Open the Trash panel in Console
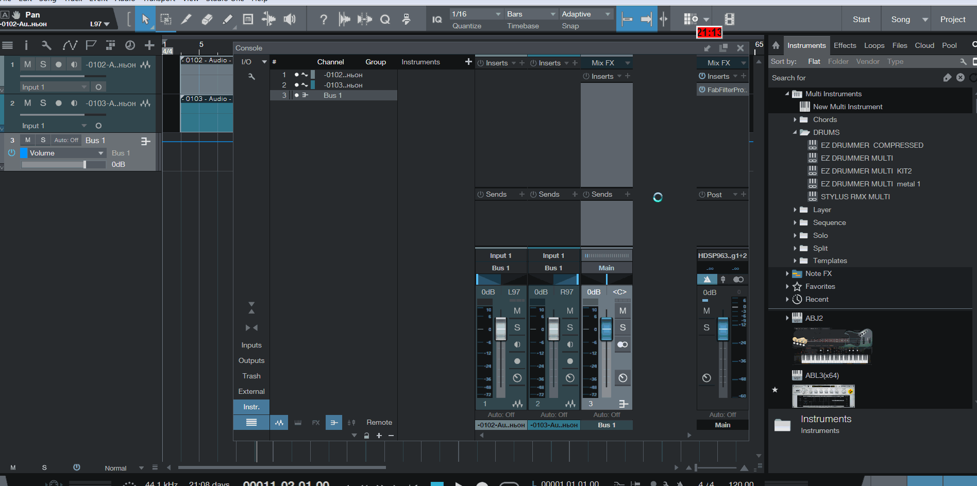Viewport: 977px width, 486px height. tap(251, 376)
